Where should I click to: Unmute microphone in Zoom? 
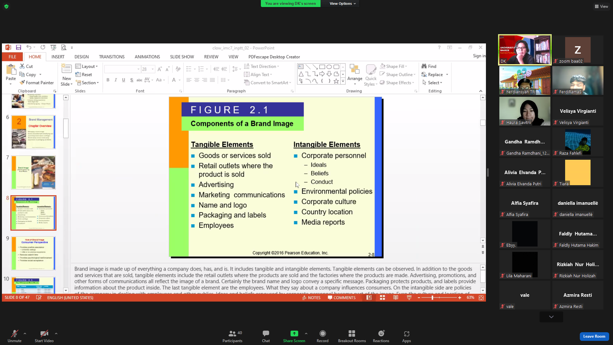(x=14, y=336)
